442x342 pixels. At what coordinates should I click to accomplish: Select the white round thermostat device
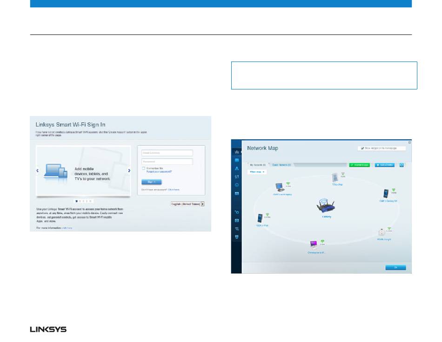[382, 232]
